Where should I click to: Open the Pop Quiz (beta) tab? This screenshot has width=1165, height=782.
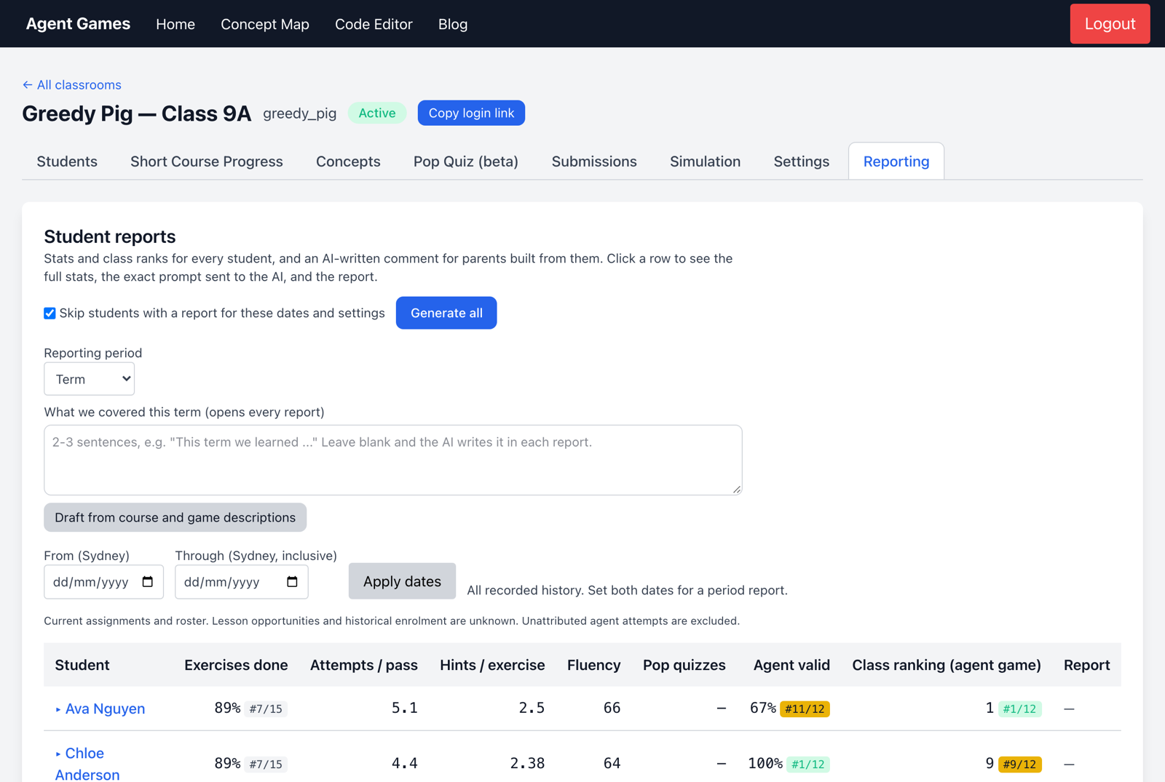click(466, 161)
